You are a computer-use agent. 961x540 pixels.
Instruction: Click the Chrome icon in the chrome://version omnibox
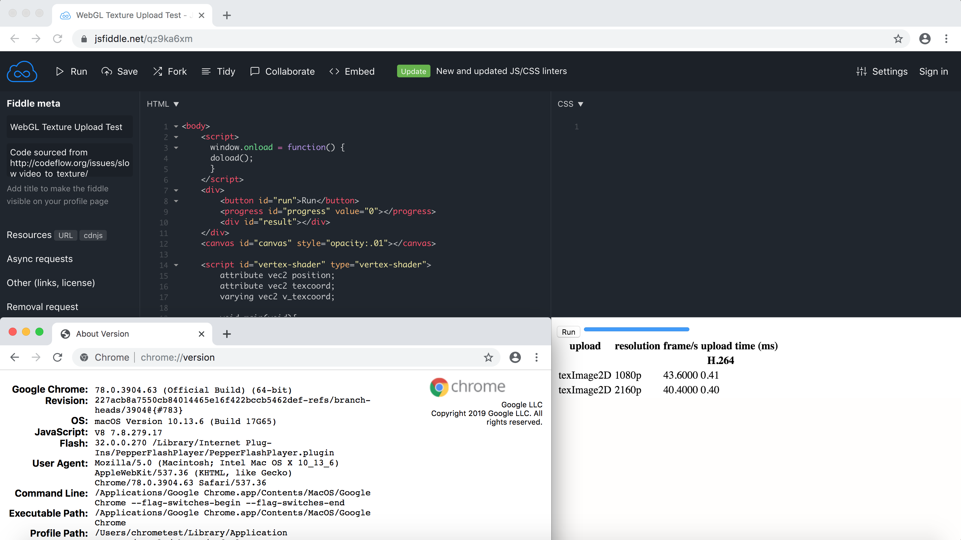coord(84,357)
